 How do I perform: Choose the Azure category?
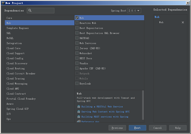coord(40,104)
